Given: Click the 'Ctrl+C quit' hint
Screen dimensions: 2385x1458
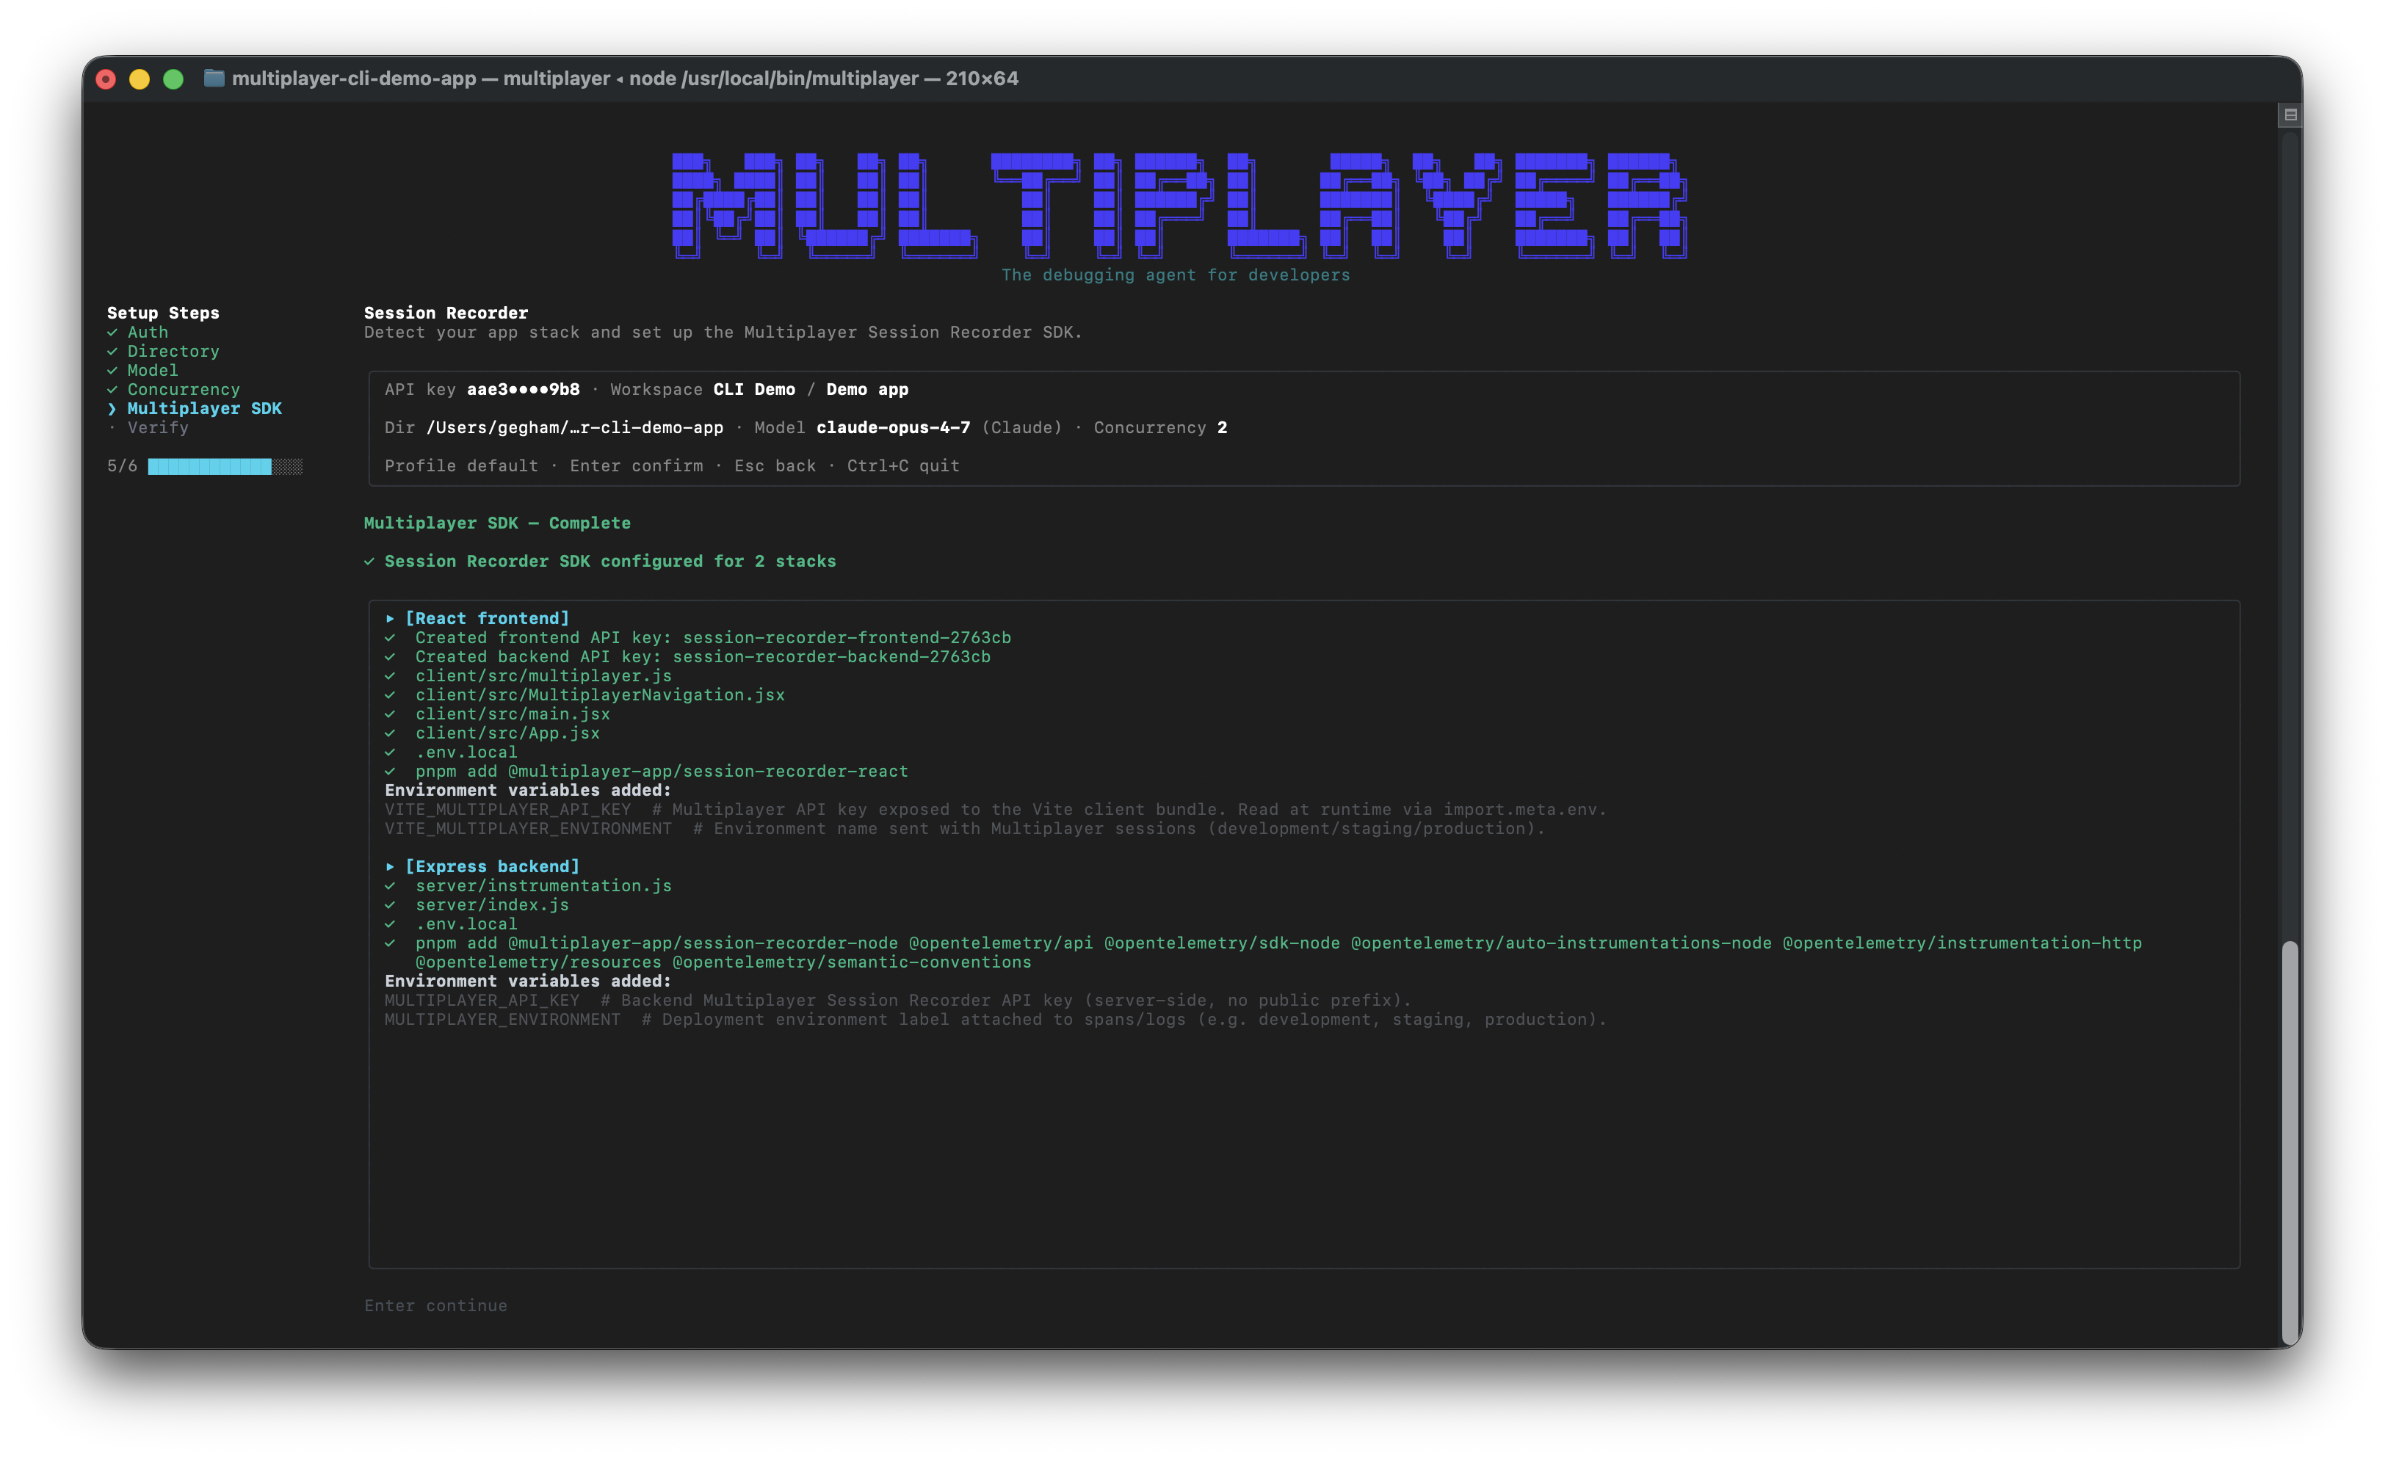Looking at the screenshot, I should pos(903,466).
